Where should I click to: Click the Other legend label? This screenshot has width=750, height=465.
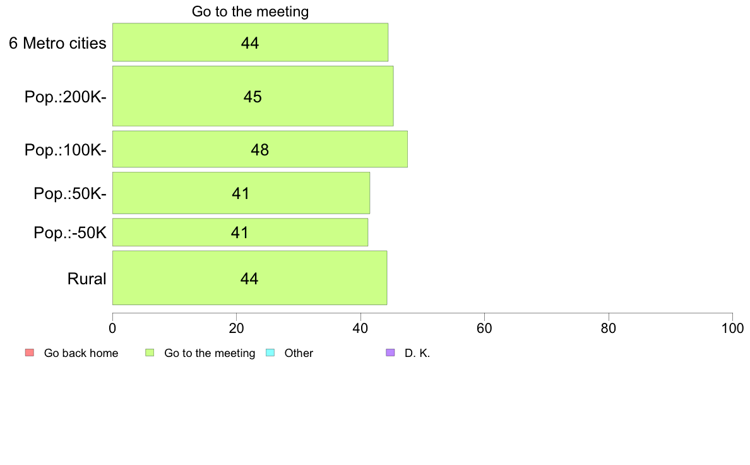pos(299,353)
